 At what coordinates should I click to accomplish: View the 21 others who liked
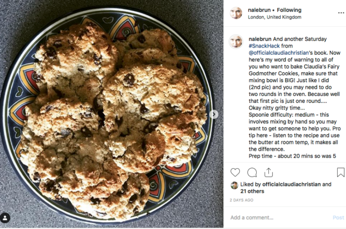tap(252, 191)
